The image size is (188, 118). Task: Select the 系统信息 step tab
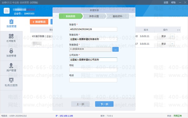pyautogui.click(x=70, y=16)
